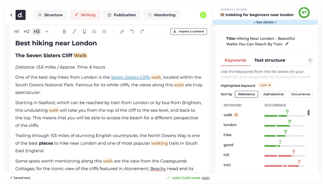Go back using the left chevron

[11, 15]
